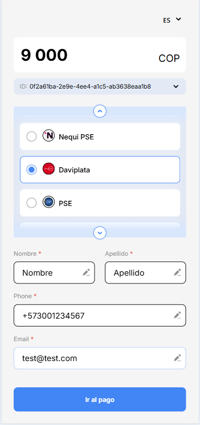Click the edit pencil in Email field
The image size is (200, 425).
click(x=177, y=358)
